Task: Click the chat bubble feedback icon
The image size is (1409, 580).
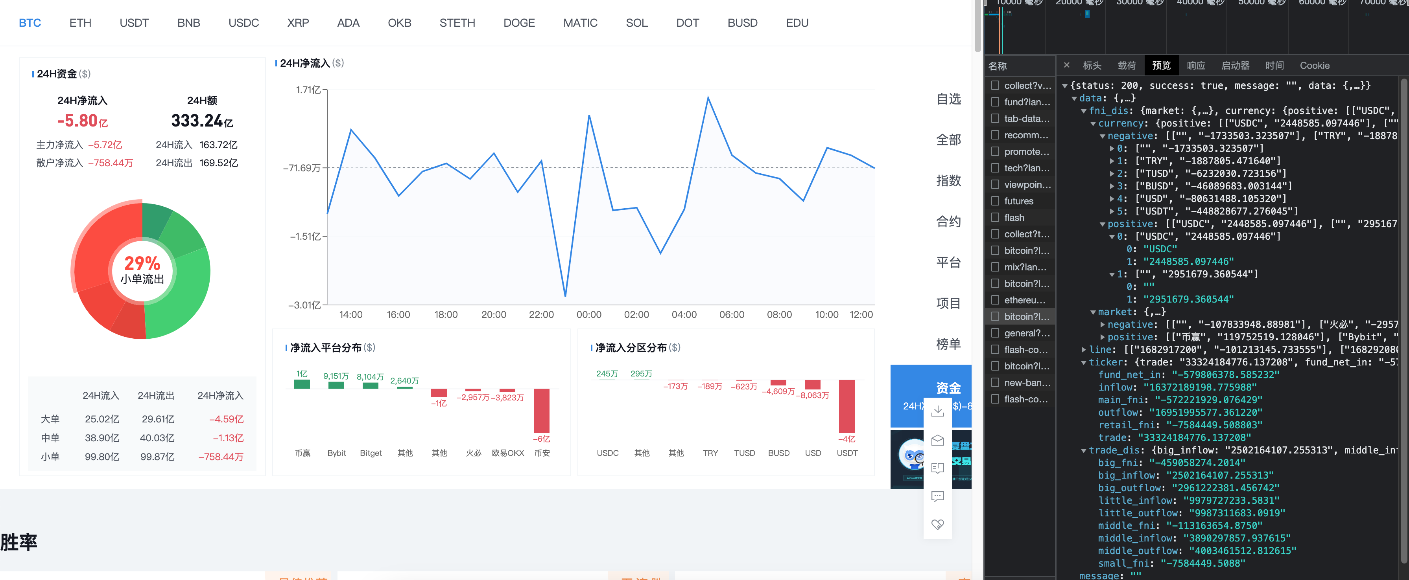Action: click(937, 496)
